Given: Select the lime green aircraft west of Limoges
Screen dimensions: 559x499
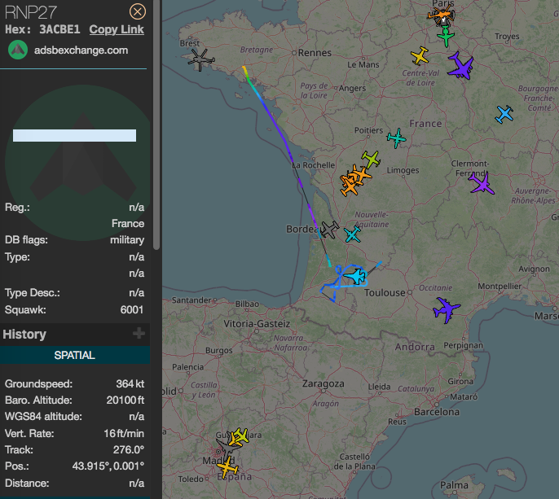Looking at the screenshot, I should pos(371,160).
